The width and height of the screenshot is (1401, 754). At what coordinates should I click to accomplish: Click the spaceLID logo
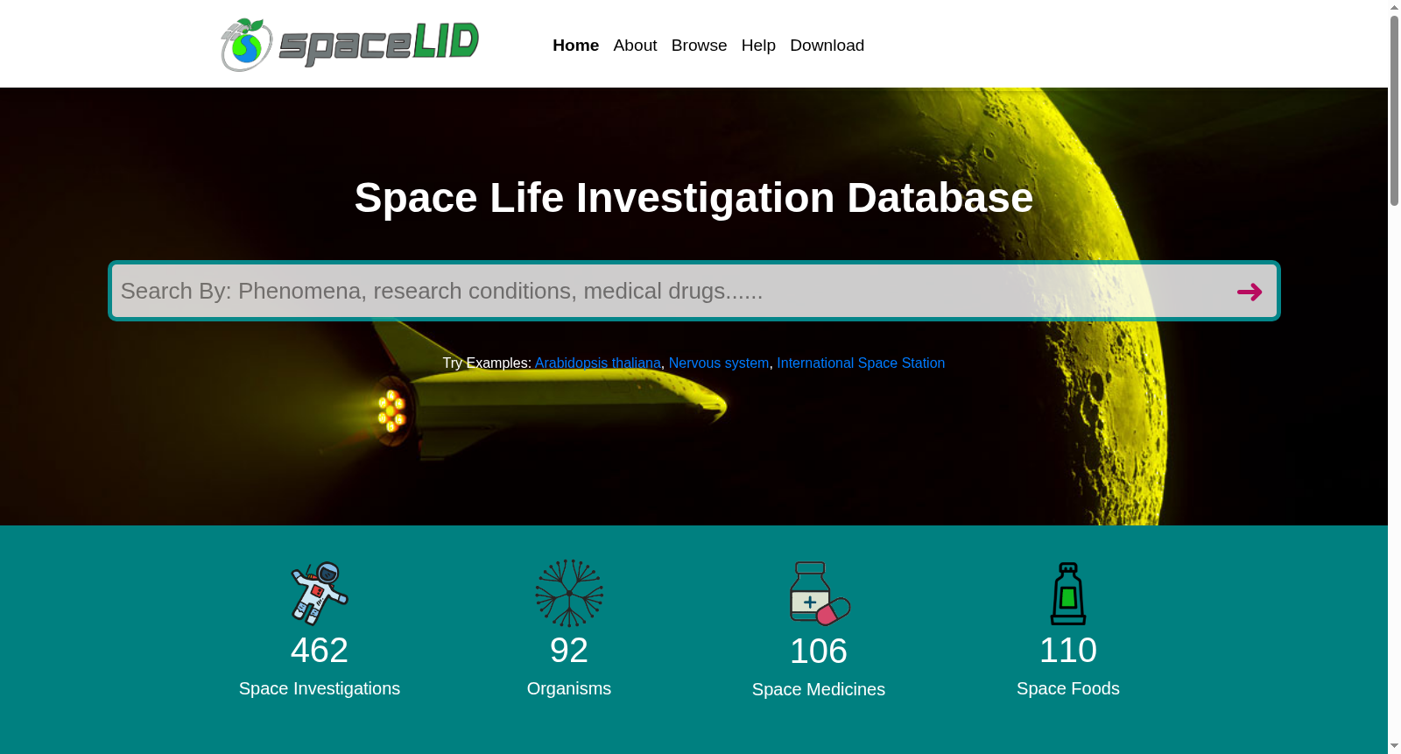tap(349, 45)
